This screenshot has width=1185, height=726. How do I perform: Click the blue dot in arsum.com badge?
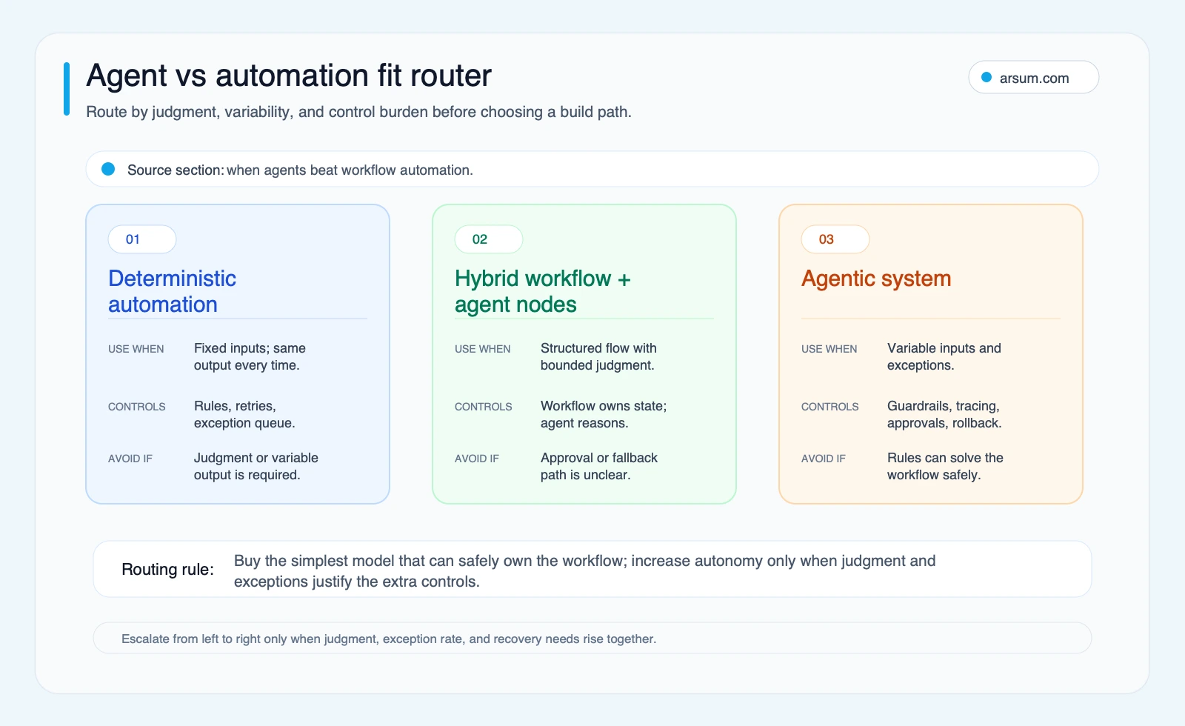coord(987,77)
